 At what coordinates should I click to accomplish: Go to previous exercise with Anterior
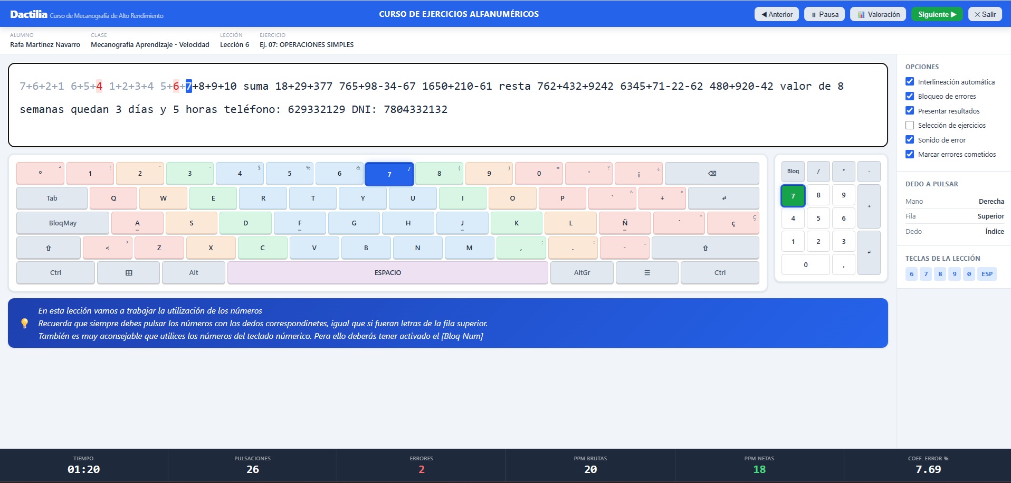[x=777, y=14]
